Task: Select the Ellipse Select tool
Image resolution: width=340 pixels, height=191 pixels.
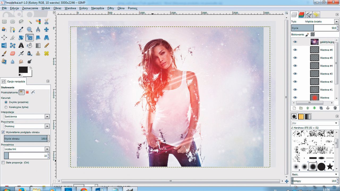Action: (x=12, y=22)
